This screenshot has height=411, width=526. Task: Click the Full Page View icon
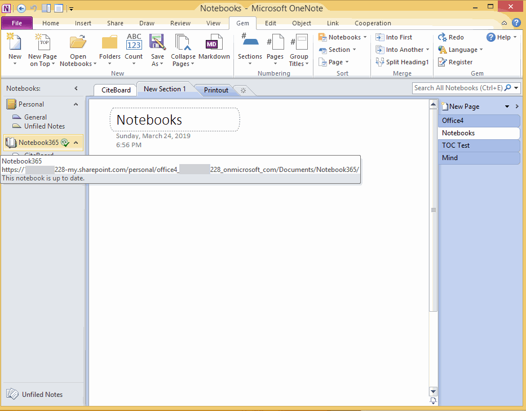point(59,8)
